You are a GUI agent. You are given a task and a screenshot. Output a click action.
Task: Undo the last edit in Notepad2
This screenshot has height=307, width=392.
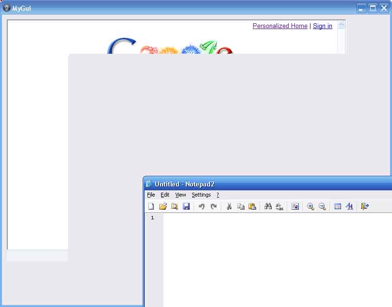click(x=202, y=206)
